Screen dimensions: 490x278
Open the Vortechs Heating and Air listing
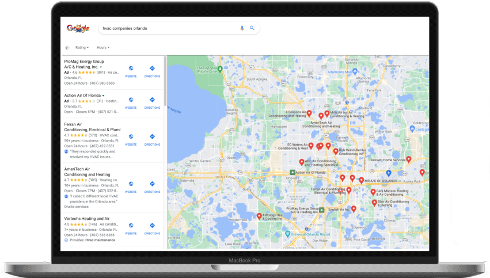coord(87,219)
